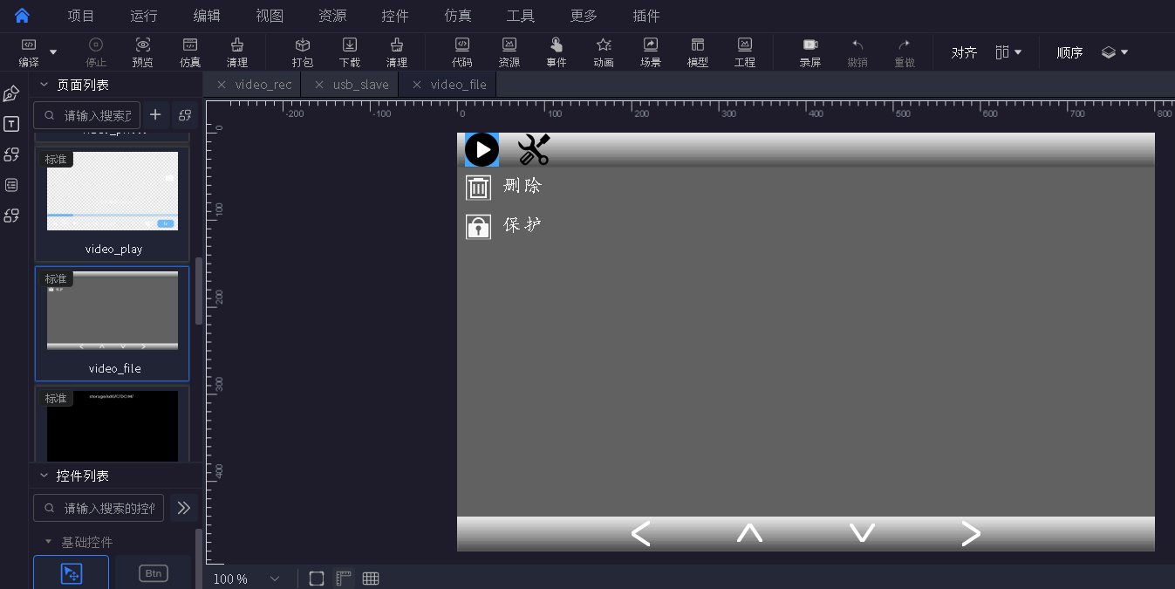Collapse the 页面列表 panel

(44, 85)
